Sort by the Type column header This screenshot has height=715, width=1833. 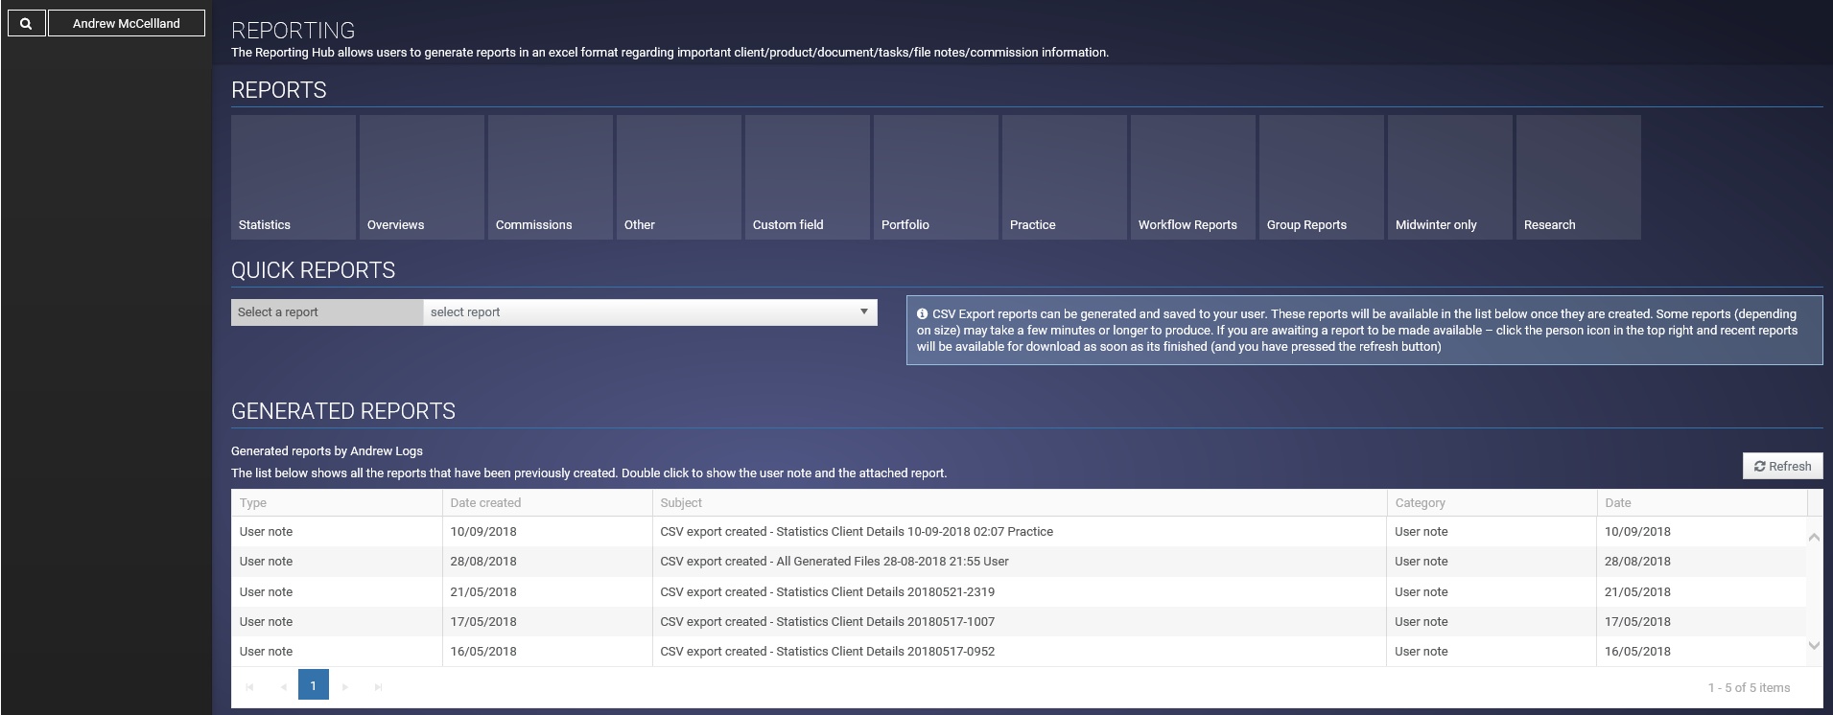(337, 502)
